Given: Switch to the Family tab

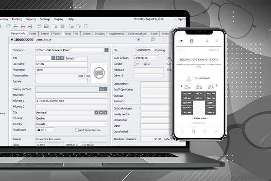Looking at the screenshot, I should (57, 33).
